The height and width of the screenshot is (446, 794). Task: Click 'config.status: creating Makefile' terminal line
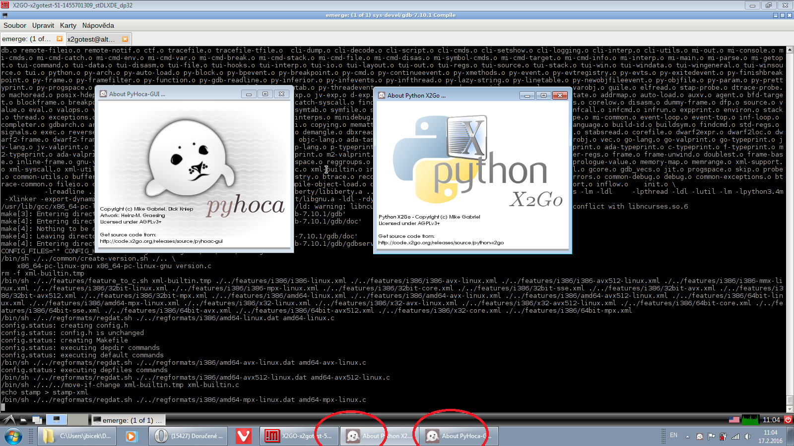click(x=65, y=340)
